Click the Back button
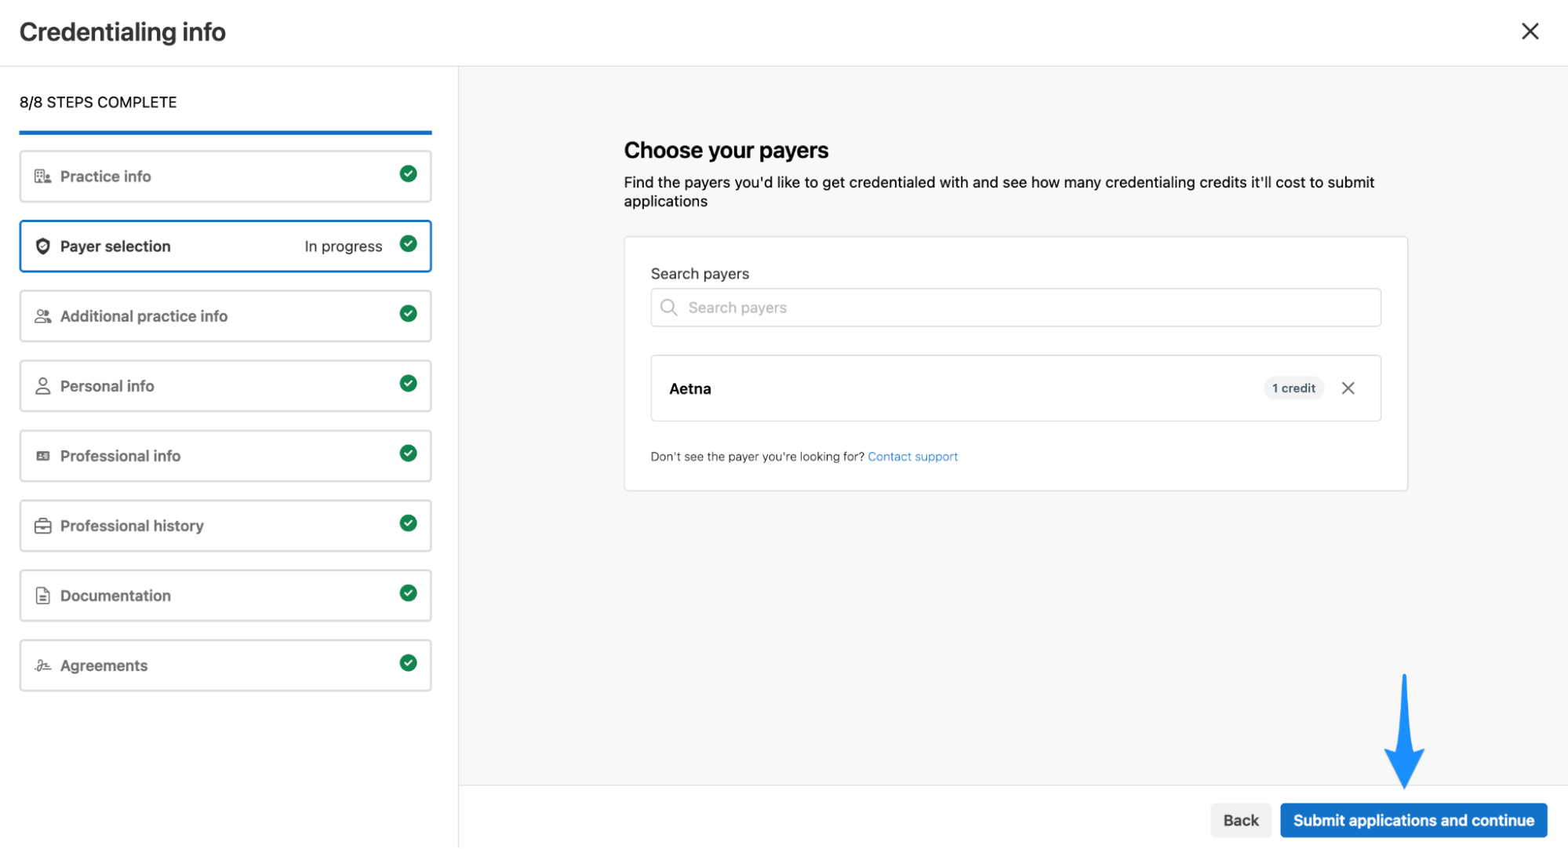 tap(1240, 820)
